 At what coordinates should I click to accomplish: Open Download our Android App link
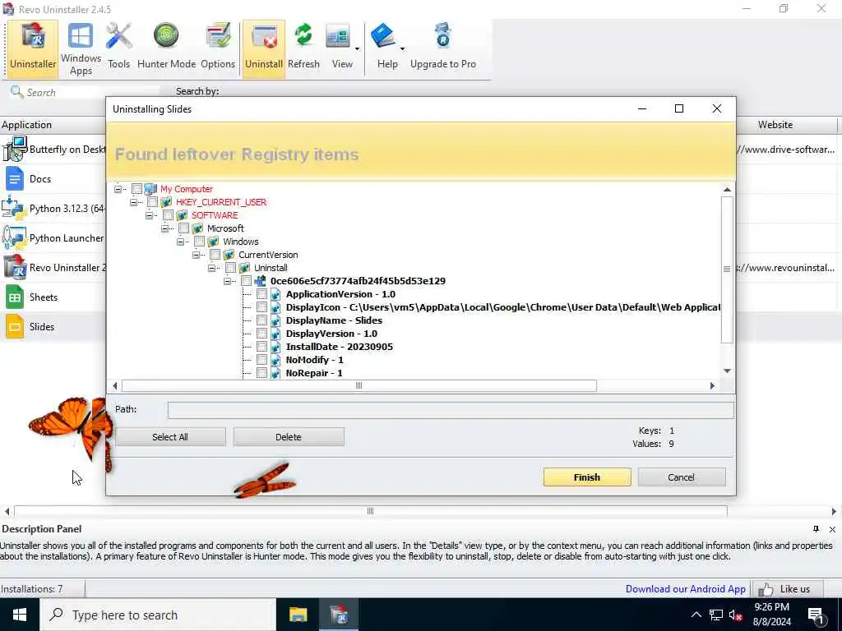[685, 588]
